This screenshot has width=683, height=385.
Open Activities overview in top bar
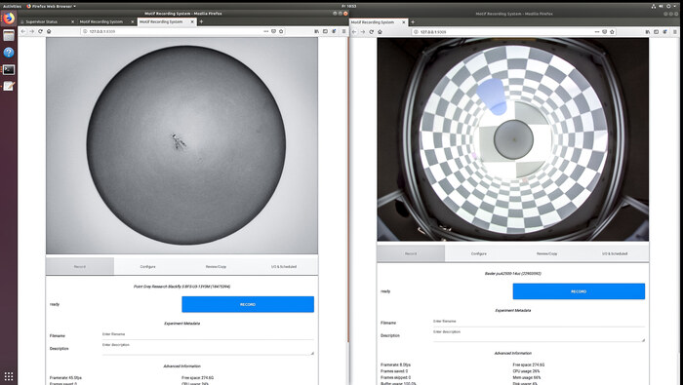click(x=12, y=7)
